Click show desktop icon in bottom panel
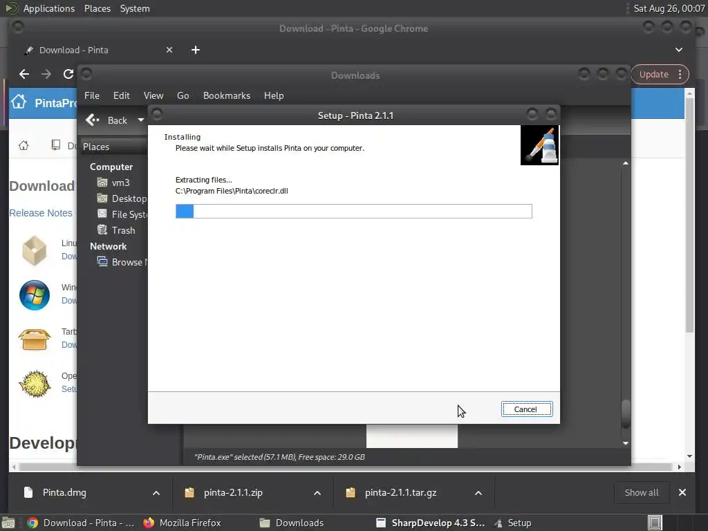Viewport: 708px width, 531px height. tap(8, 523)
